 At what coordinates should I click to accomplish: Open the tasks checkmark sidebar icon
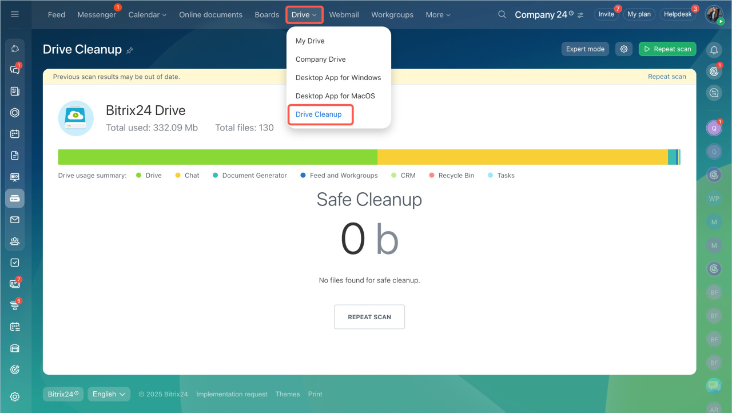point(15,263)
